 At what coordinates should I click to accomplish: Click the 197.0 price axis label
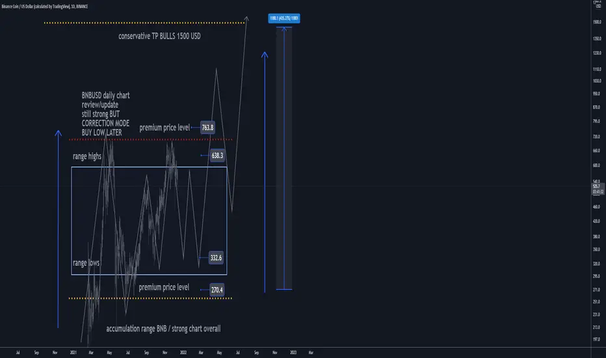(x=596, y=339)
